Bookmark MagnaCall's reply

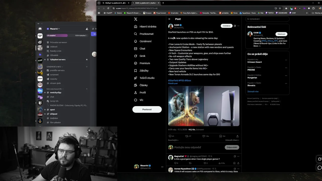pyautogui.click(x=234, y=163)
